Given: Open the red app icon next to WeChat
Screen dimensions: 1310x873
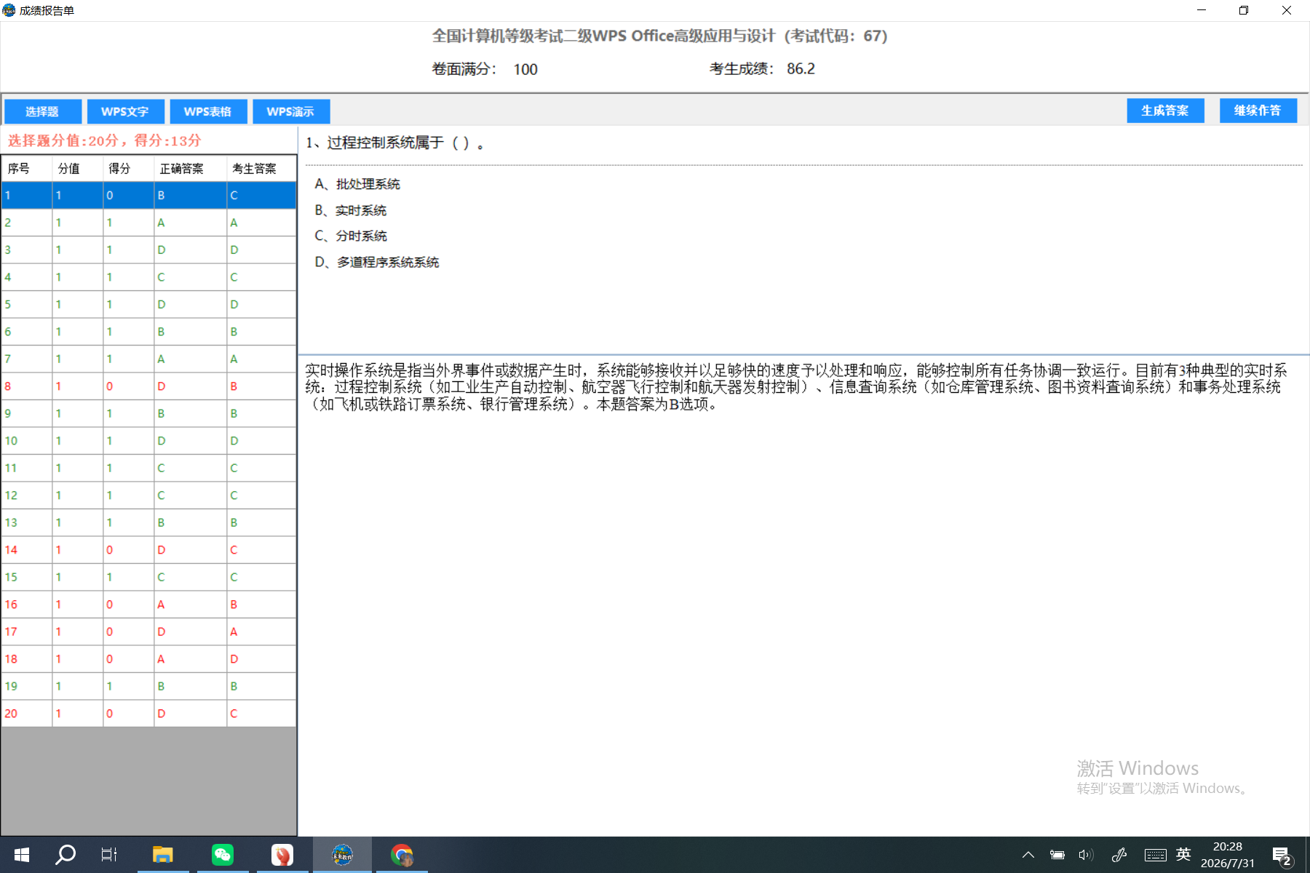Looking at the screenshot, I should point(282,855).
